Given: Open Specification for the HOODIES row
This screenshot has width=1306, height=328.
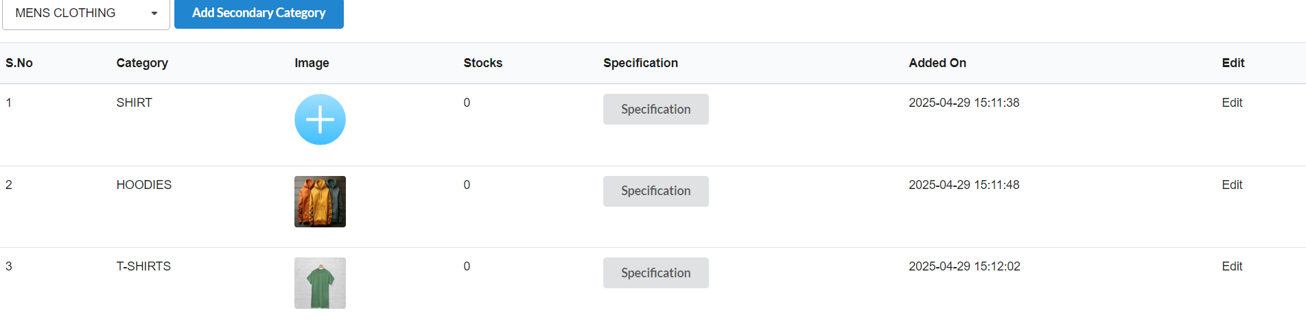Looking at the screenshot, I should pos(655,191).
